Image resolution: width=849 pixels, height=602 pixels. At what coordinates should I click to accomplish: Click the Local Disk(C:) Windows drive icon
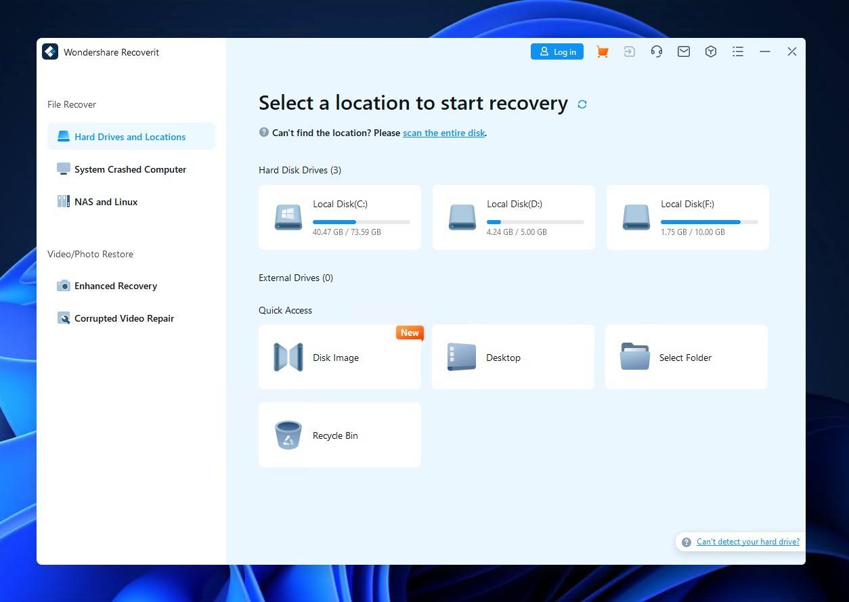click(288, 217)
